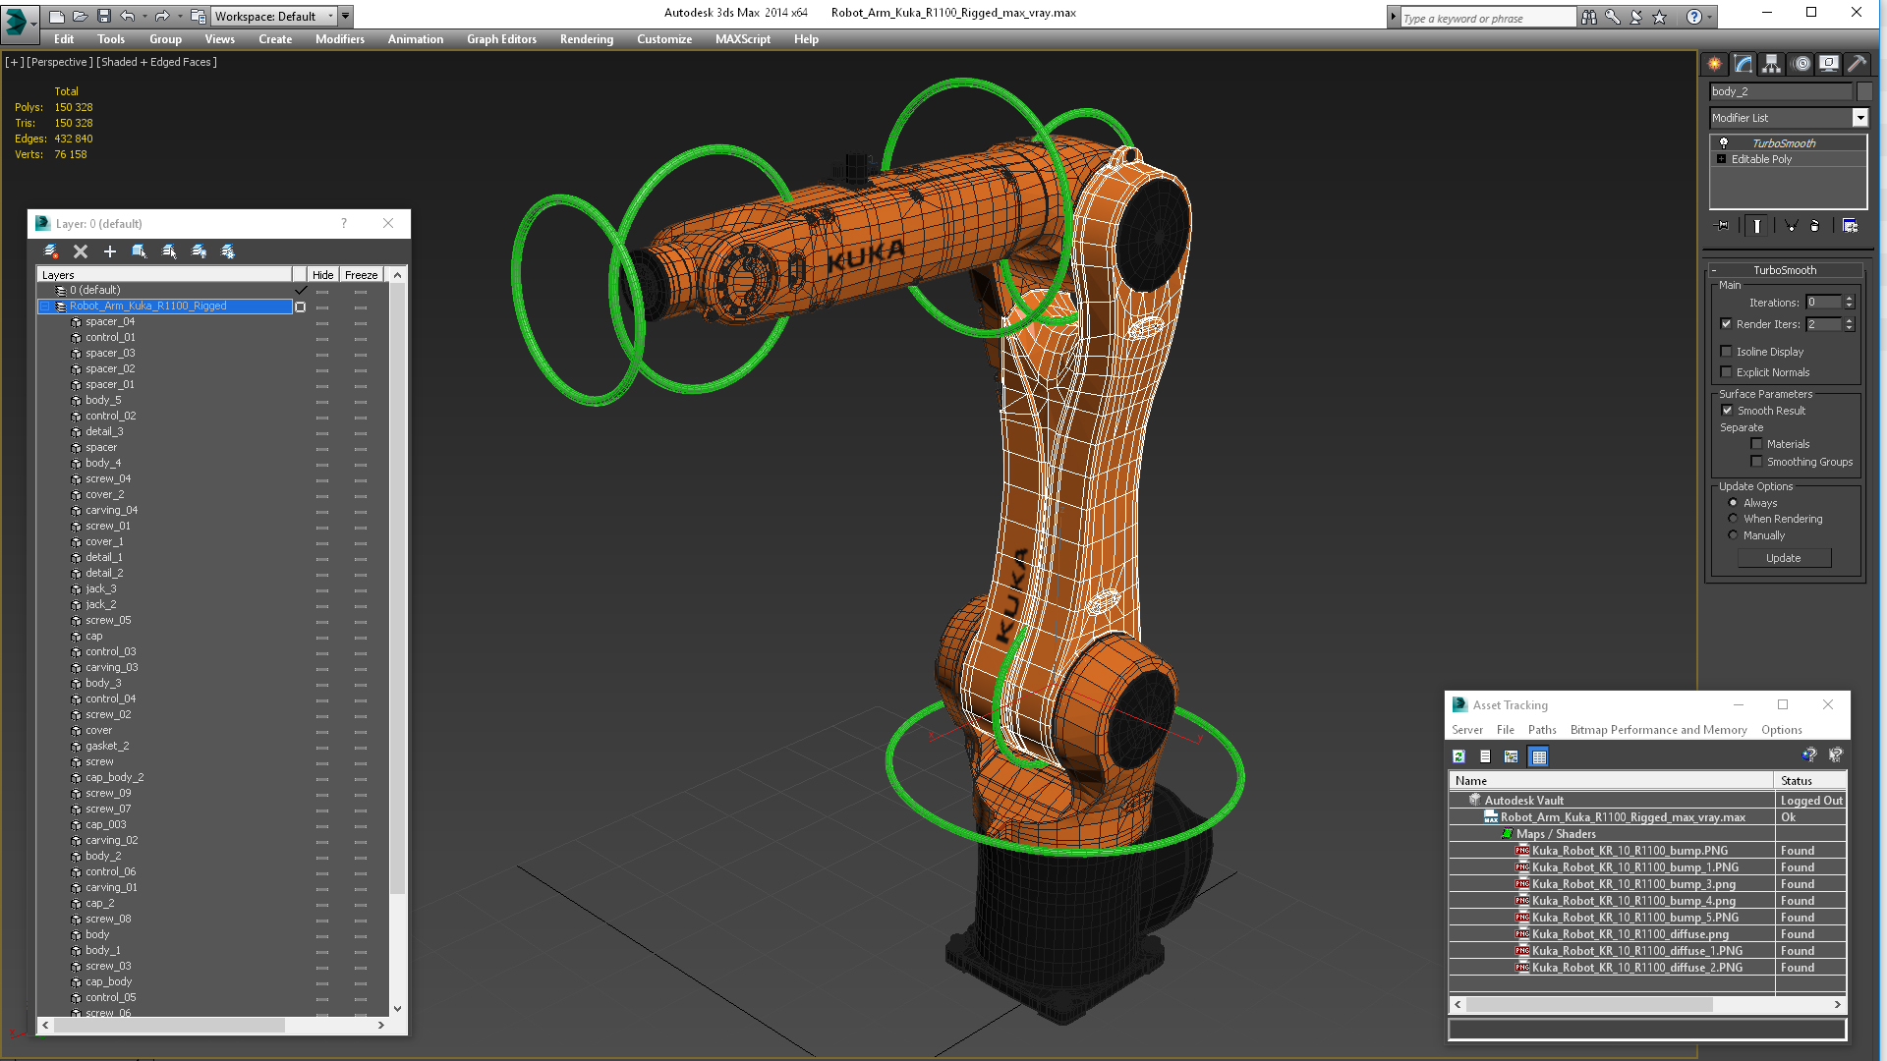Open Bitmap Performance and Memory menu
This screenshot has height=1061, width=1887.
point(1658,730)
